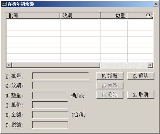Click the scroll left arrow of the table
This screenshot has width=160, height=134.
9,65
